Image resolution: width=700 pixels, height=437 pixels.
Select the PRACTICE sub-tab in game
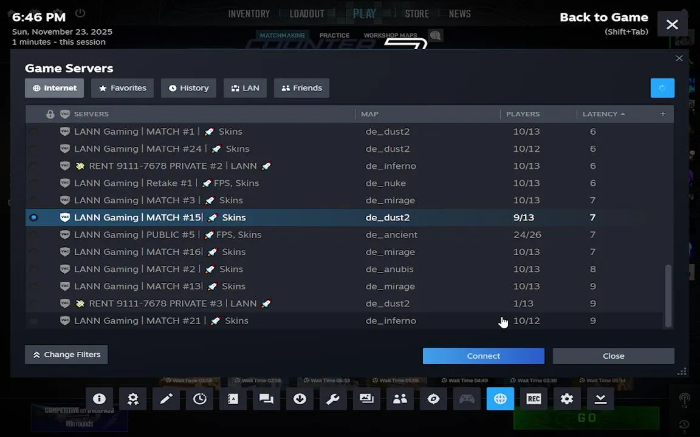pos(334,35)
